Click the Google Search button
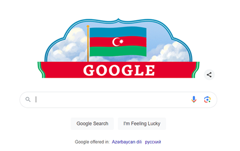This screenshot has width=240, height=151. pyautogui.click(x=92, y=123)
